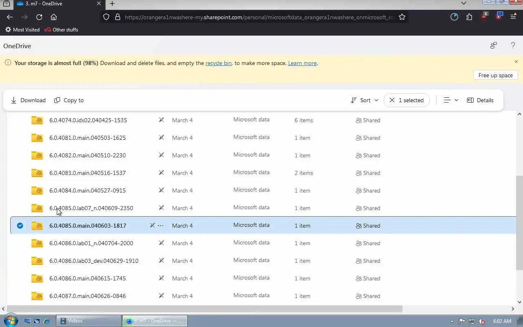Open folder 6.0.4081.0.main.040503-1625
The height and width of the screenshot is (327, 523).
[x=87, y=138]
